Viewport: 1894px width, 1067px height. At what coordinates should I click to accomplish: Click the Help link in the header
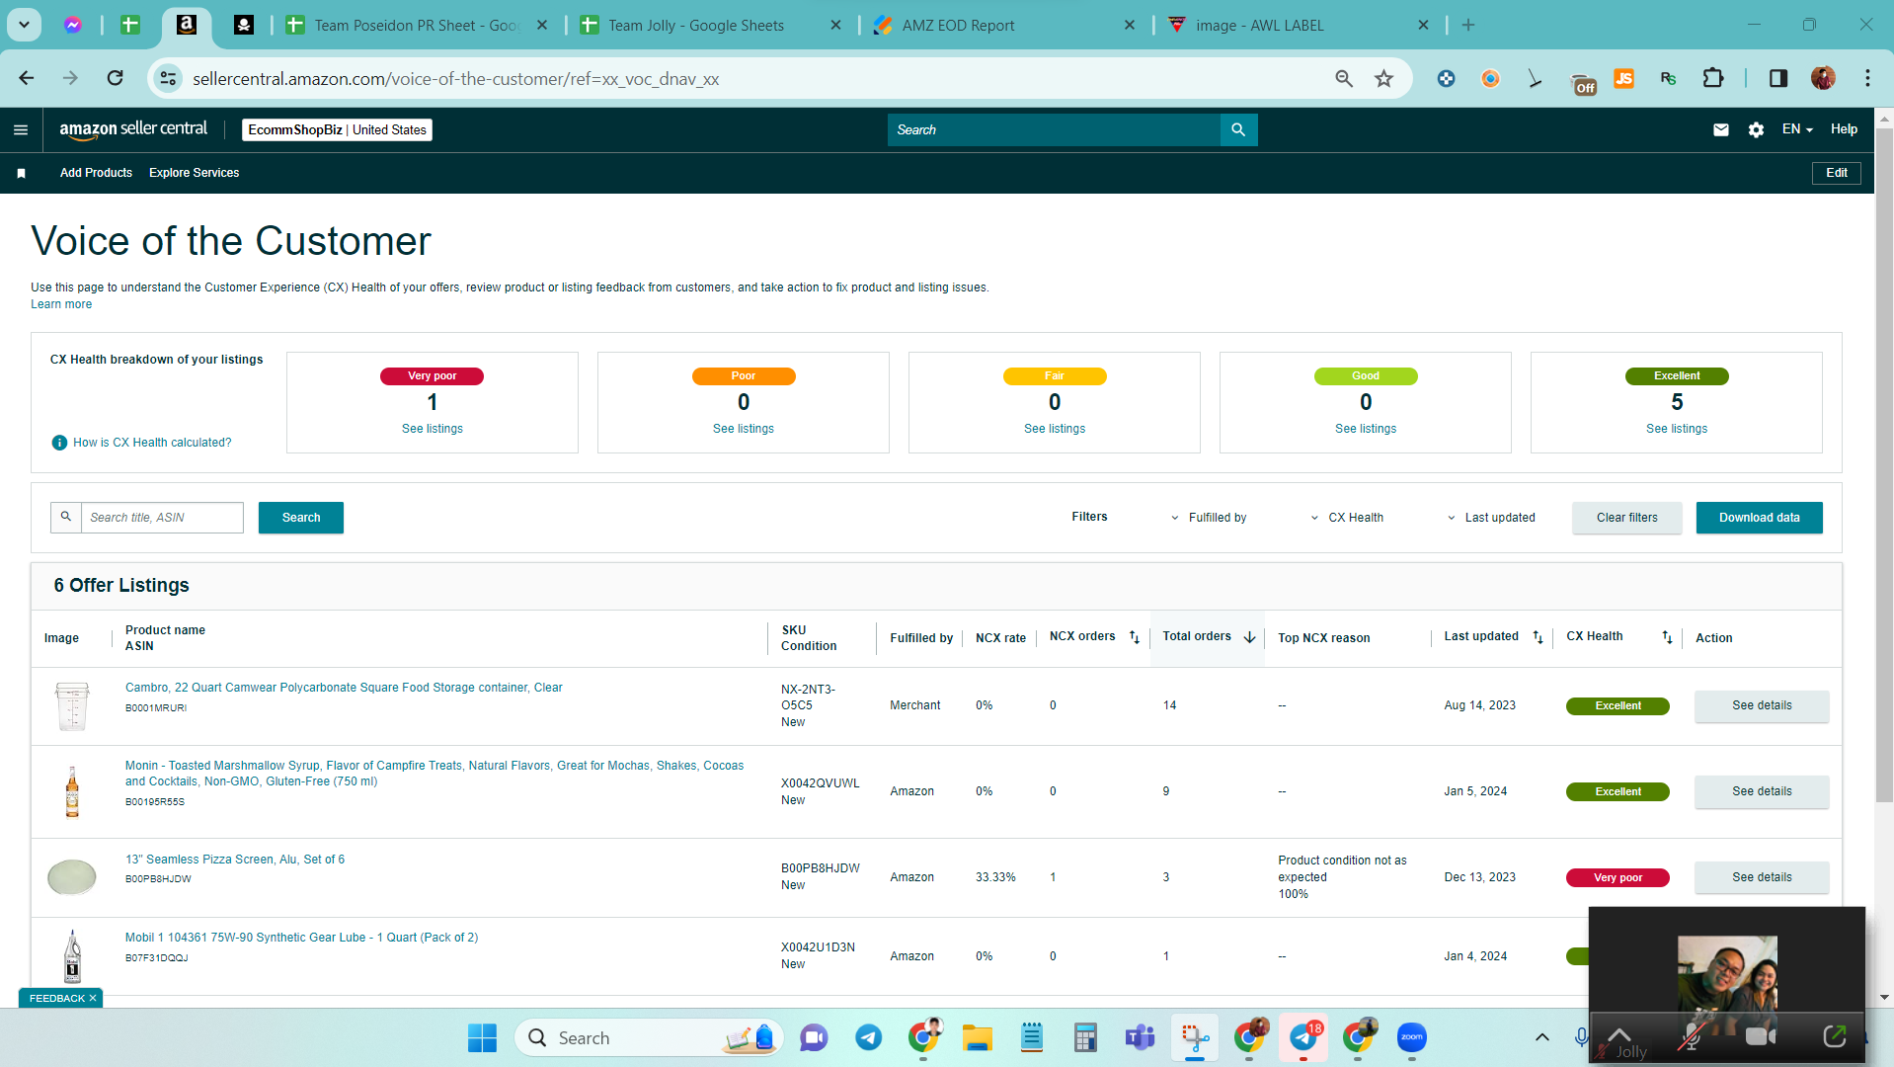coord(1844,129)
